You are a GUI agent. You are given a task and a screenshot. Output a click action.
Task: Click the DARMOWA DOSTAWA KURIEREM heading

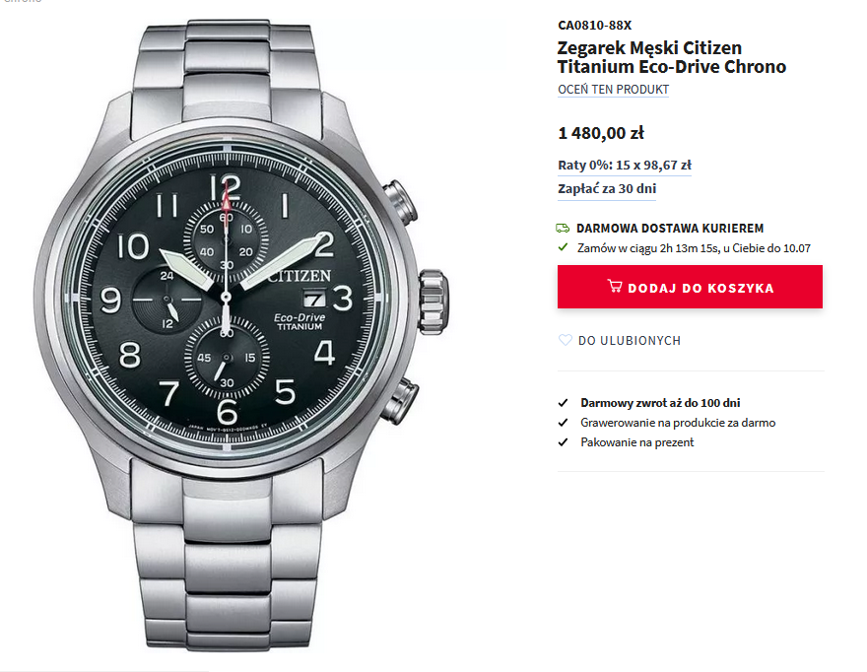click(670, 229)
